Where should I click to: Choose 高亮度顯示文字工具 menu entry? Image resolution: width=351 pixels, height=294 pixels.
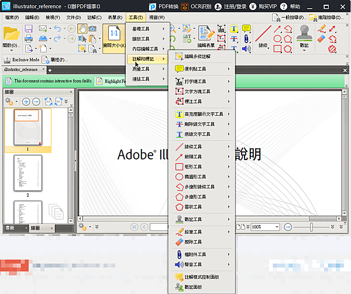(x=202, y=114)
